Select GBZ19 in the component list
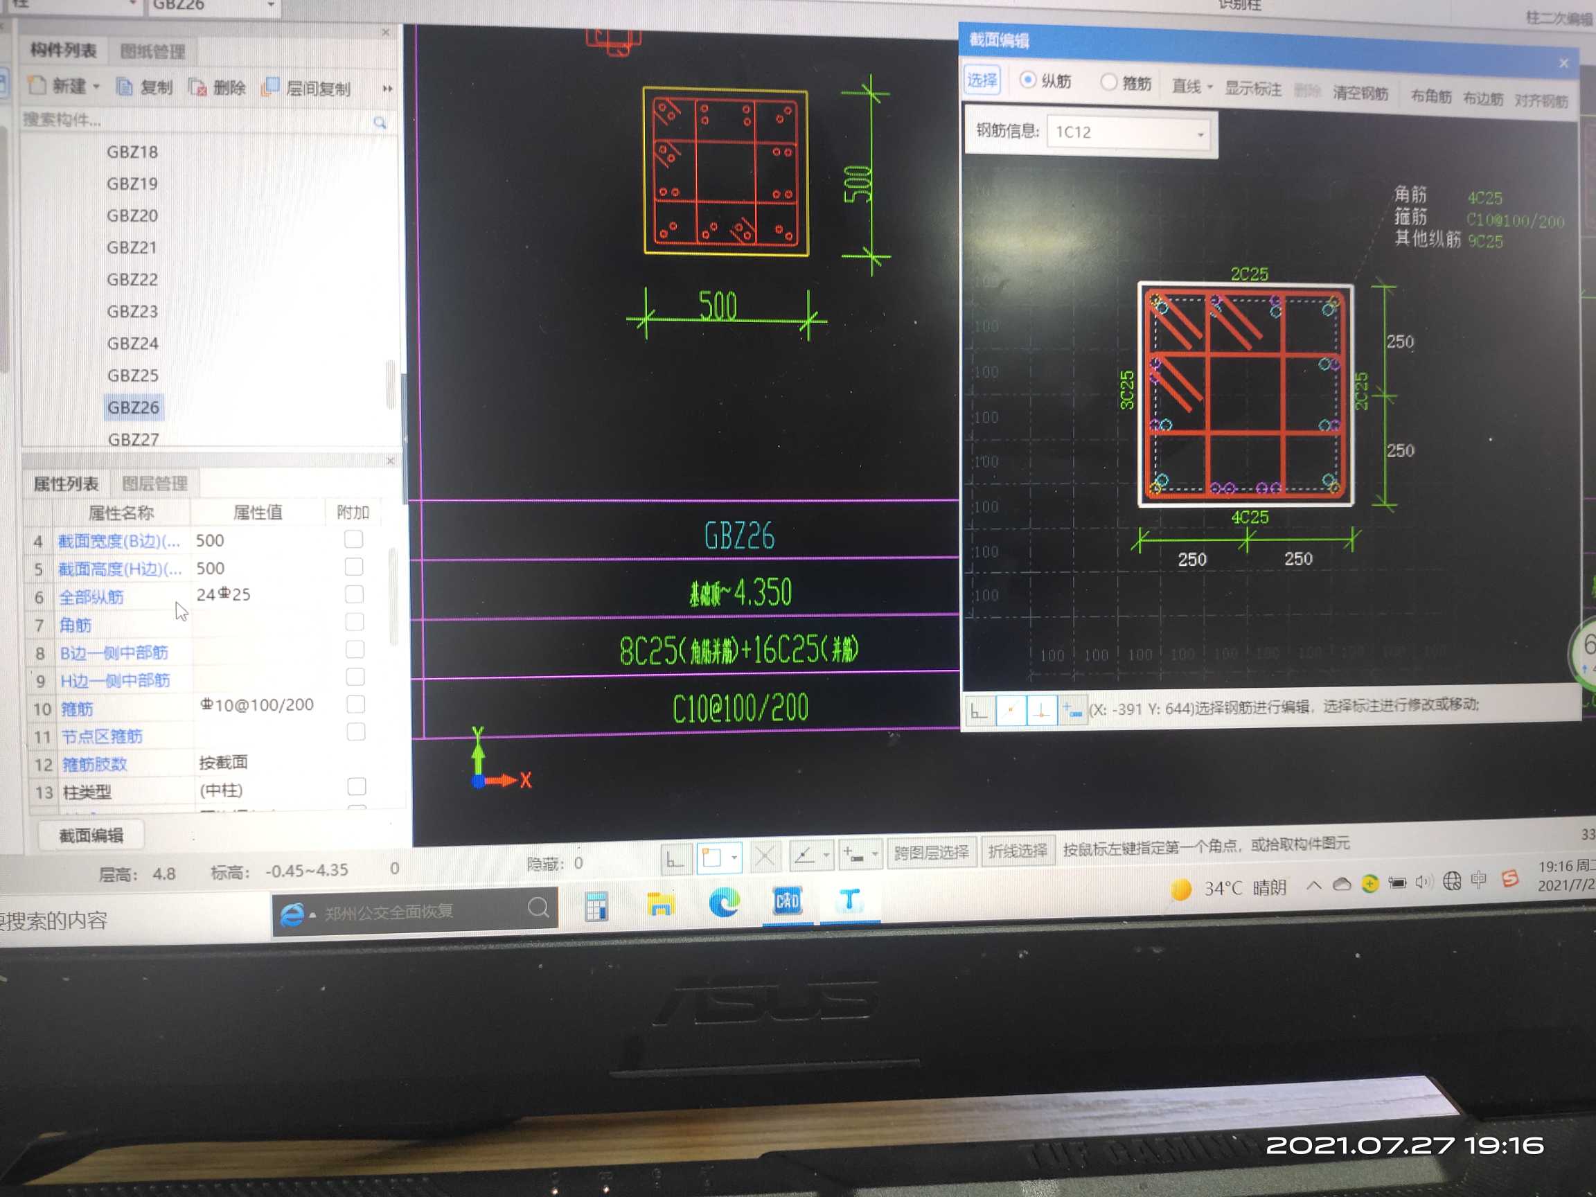Screen dimensions: 1596x1197 click(x=132, y=184)
